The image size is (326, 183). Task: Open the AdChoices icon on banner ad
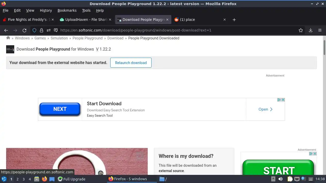click(279, 100)
